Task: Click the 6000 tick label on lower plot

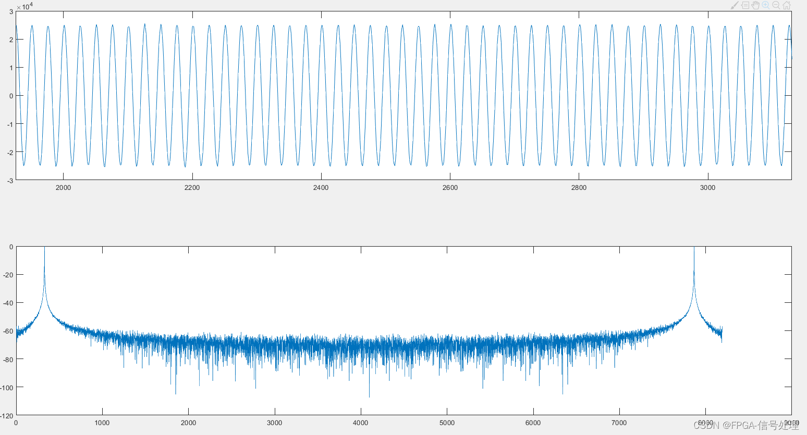Action: (533, 423)
